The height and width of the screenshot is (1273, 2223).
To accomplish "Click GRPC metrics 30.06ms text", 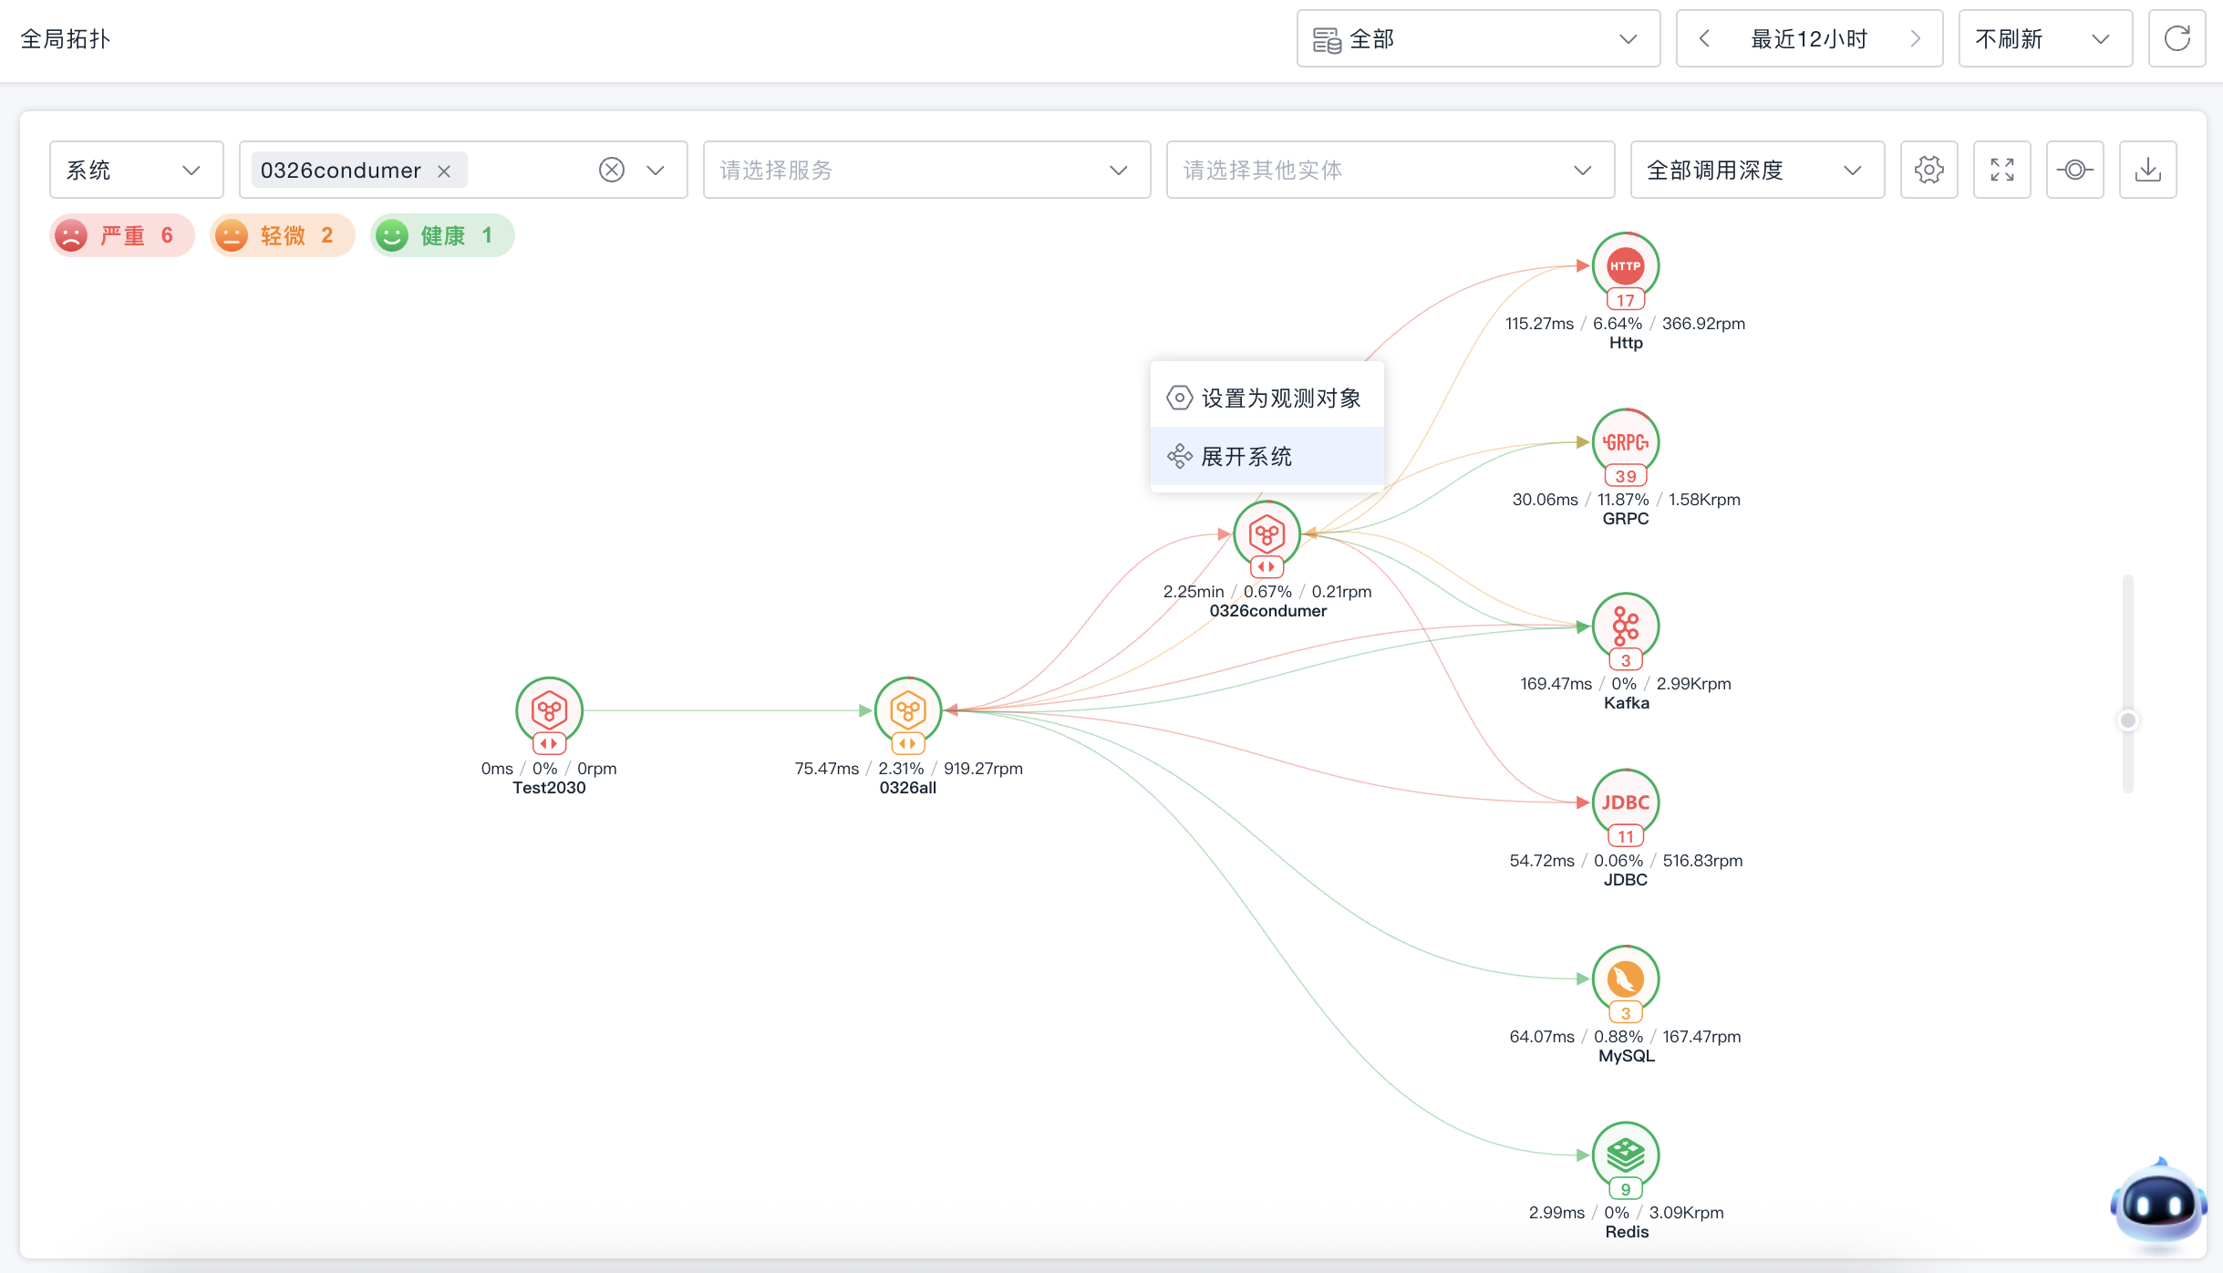I will pyautogui.click(x=1545, y=500).
